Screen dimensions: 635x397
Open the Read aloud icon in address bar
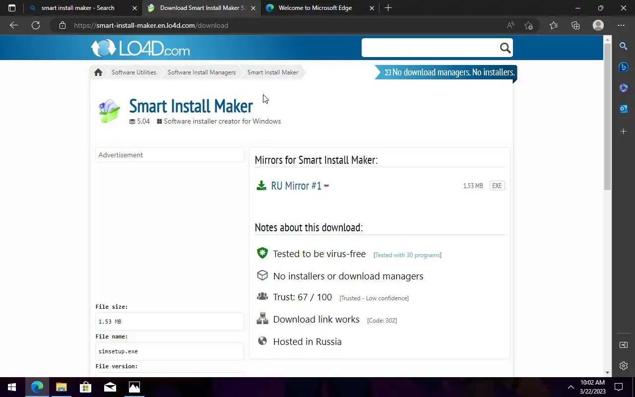point(510,25)
